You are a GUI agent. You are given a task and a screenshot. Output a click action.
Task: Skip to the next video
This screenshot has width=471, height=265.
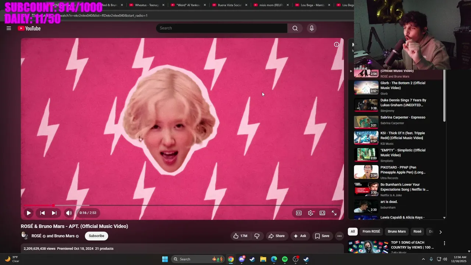pyautogui.click(x=54, y=213)
